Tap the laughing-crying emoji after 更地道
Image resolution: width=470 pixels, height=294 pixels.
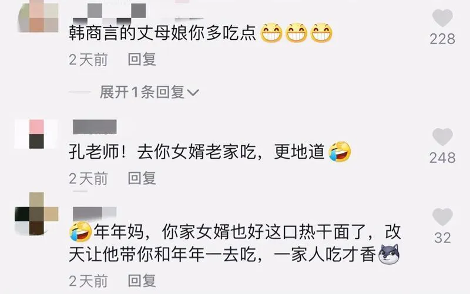[340, 152]
